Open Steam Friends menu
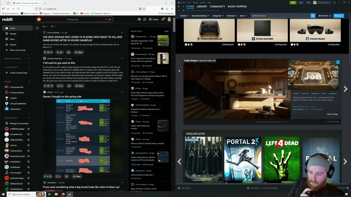351x197 pixels. pyautogui.click(x=196, y=2)
